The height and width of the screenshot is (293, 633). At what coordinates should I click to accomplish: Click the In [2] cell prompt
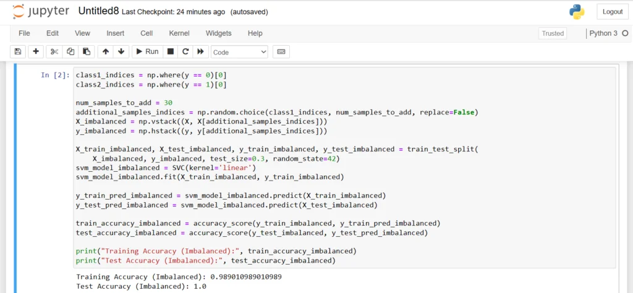(55, 75)
